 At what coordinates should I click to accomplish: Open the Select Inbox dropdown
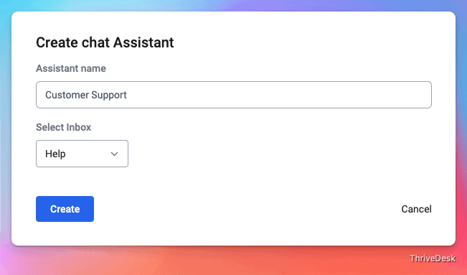[x=82, y=154]
